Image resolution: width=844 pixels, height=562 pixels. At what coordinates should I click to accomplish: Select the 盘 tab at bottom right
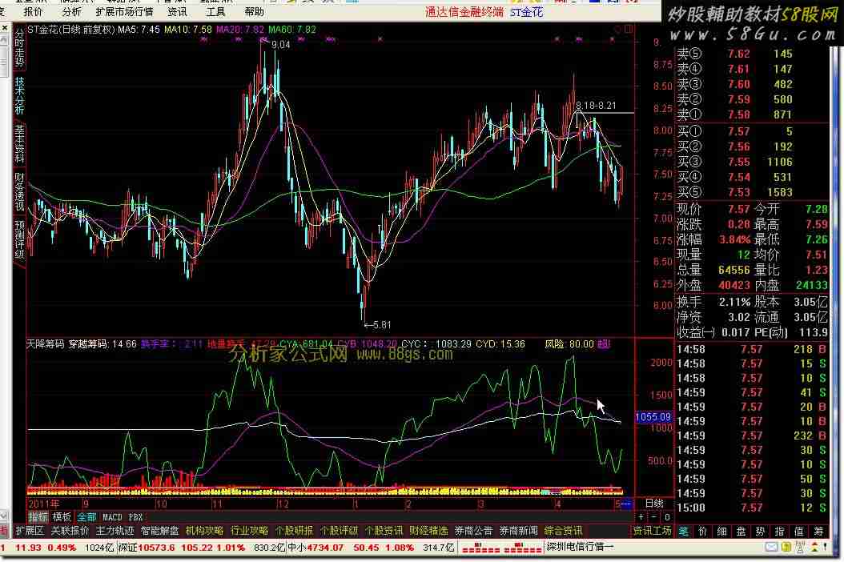pyautogui.click(x=741, y=531)
